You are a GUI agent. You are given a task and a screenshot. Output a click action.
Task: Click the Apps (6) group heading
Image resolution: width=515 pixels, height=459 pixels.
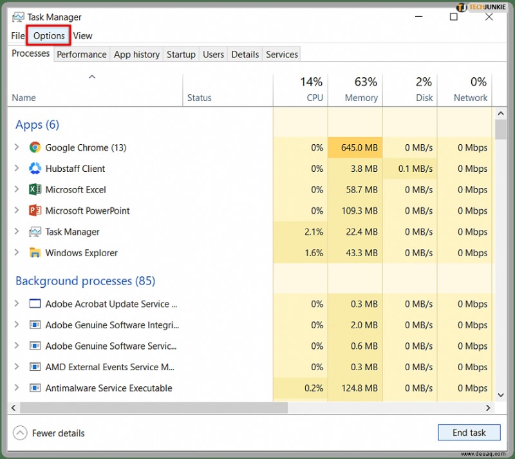(x=37, y=125)
